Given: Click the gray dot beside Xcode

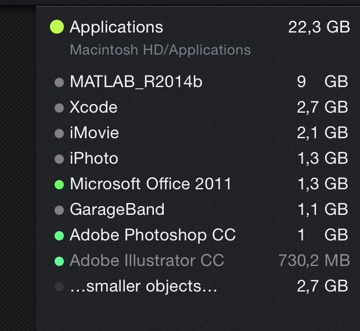Looking at the screenshot, I should pos(59,108).
